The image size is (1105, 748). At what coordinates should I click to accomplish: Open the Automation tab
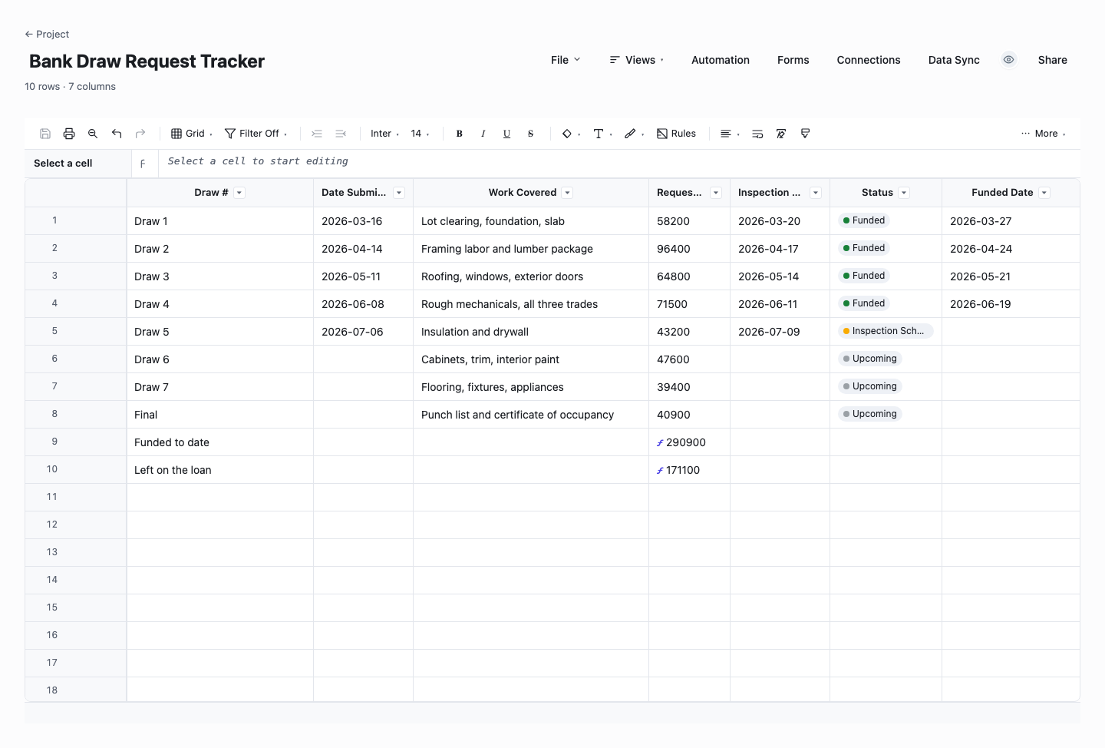coord(721,60)
